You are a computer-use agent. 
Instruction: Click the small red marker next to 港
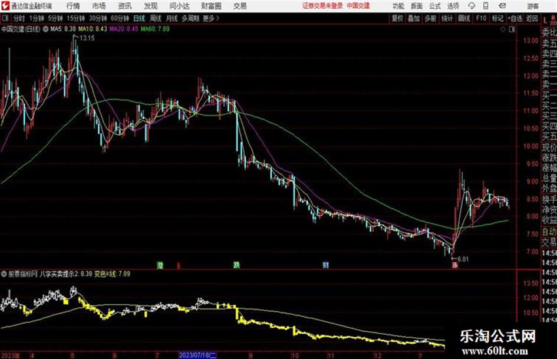[179, 265]
